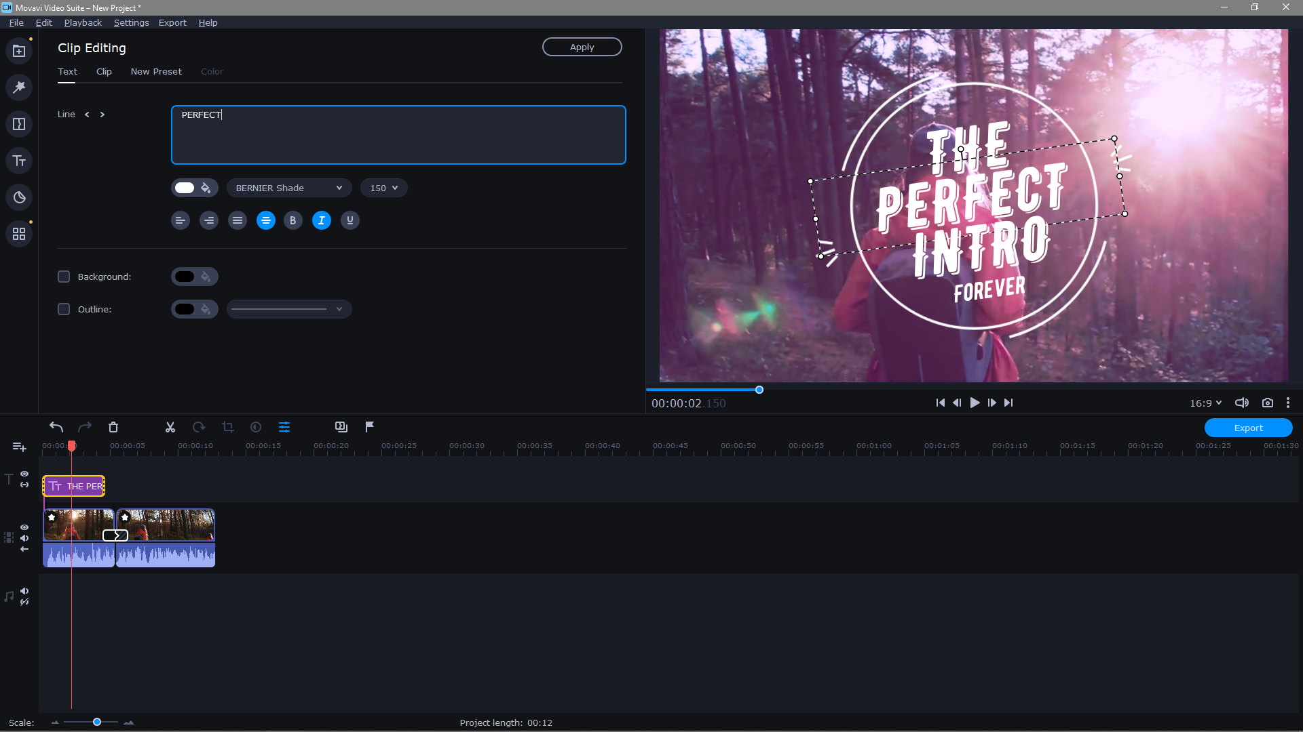The height and width of the screenshot is (732, 1303).
Task: Open the BERNIER Shade font dropdown
Action: point(288,188)
